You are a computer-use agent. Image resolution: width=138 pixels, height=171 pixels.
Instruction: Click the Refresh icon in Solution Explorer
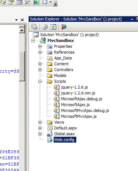coord(53,27)
